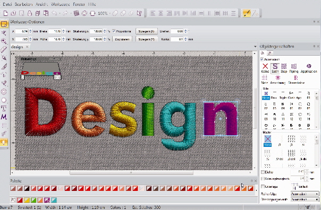Close the design tab
Screen dimensions: 321x210
pos(27,47)
